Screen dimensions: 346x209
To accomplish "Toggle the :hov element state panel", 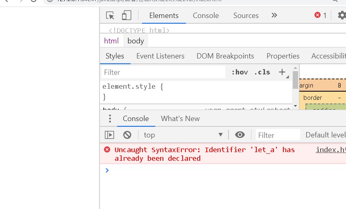I will coord(240,72).
